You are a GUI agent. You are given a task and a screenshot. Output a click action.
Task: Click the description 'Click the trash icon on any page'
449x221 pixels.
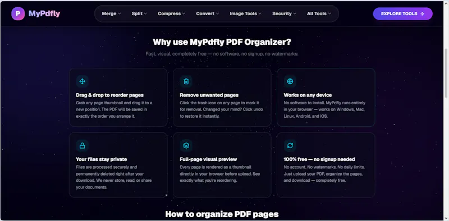coord(221,109)
